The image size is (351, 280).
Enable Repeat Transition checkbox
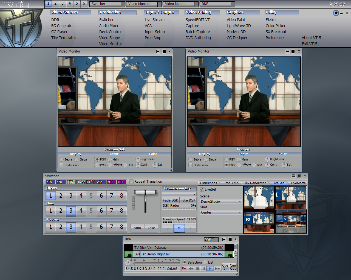(x=132, y=182)
